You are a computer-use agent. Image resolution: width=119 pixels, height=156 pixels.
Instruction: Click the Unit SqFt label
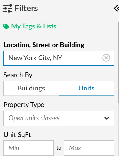click(17, 135)
